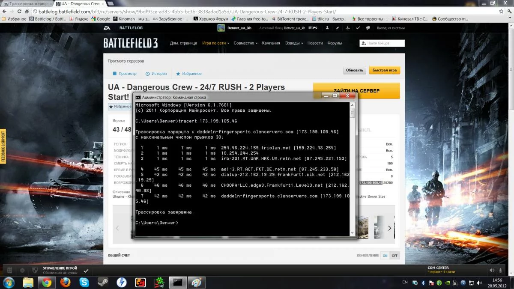Open the Denver_ua_kh profile name link
The width and height of the screenshot is (514, 289).
239,28
